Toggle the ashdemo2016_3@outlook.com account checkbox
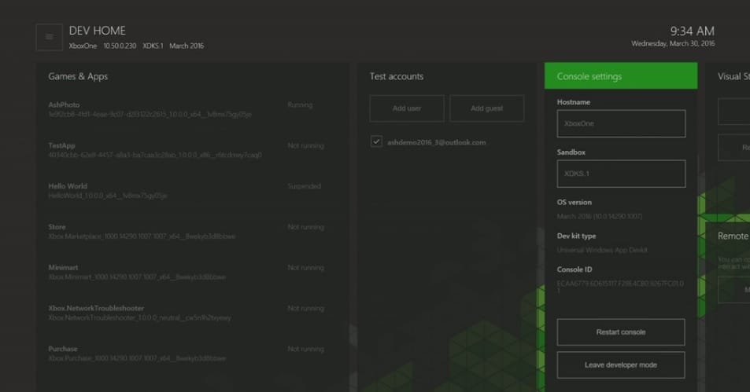The height and width of the screenshot is (392, 750). click(x=376, y=142)
